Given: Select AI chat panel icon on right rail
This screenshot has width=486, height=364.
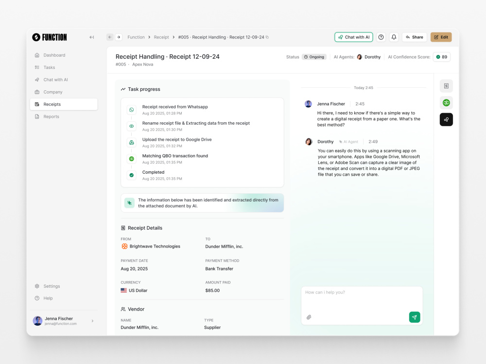Looking at the screenshot, I should (x=446, y=119).
